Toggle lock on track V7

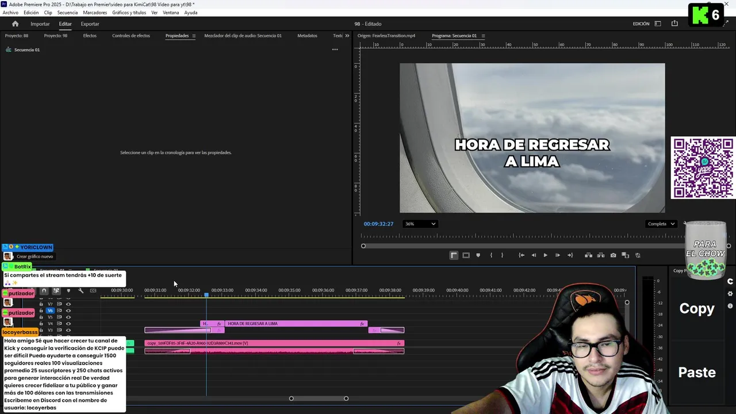pyautogui.click(x=41, y=304)
